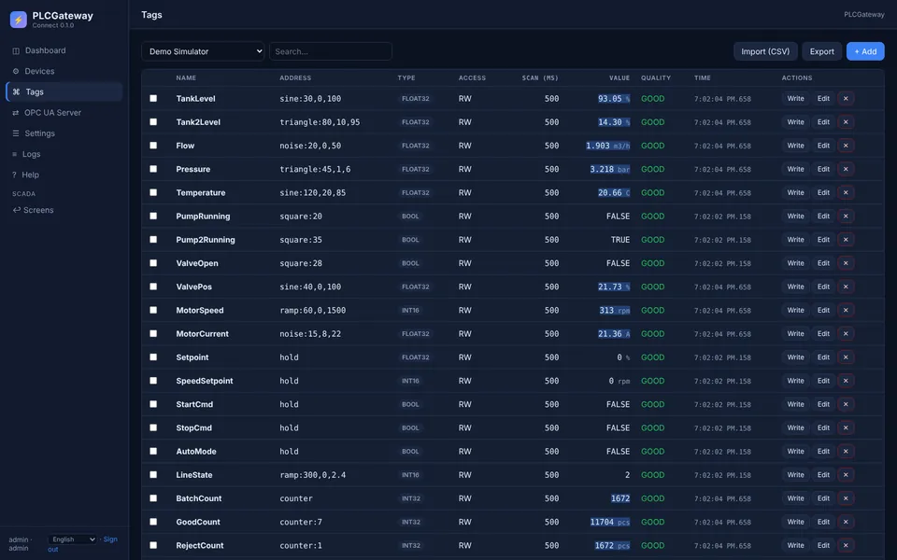Select the Flow row checkbox
Image resolution: width=897 pixels, height=560 pixels.
(153, 146)
